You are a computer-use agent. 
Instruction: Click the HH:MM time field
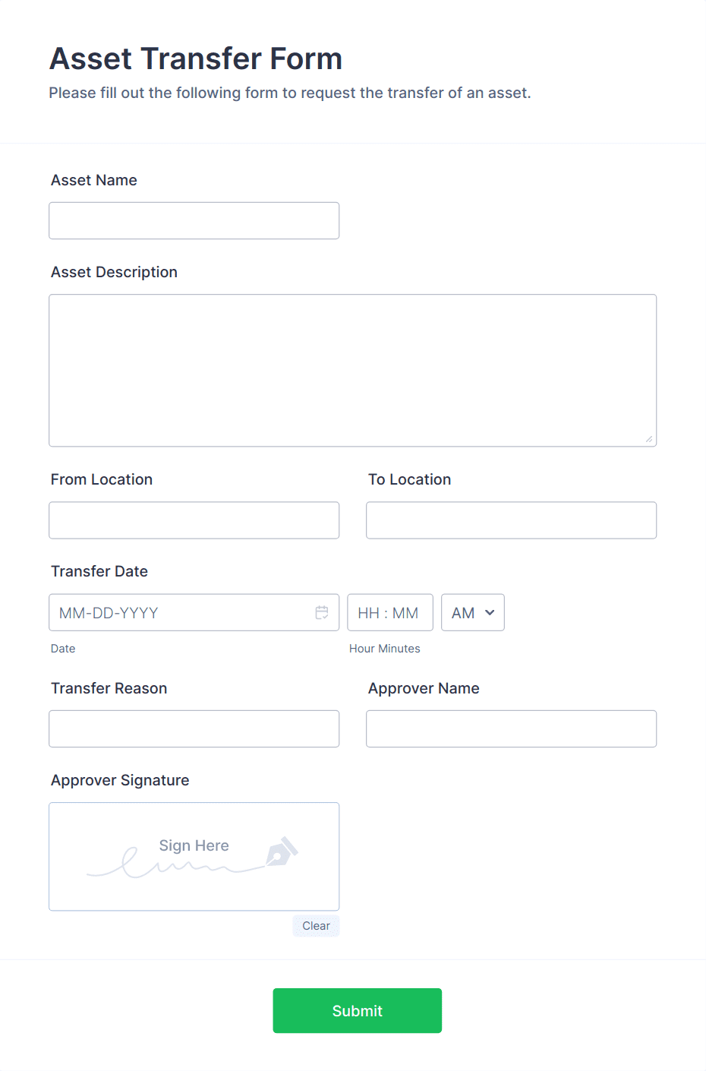389,612
